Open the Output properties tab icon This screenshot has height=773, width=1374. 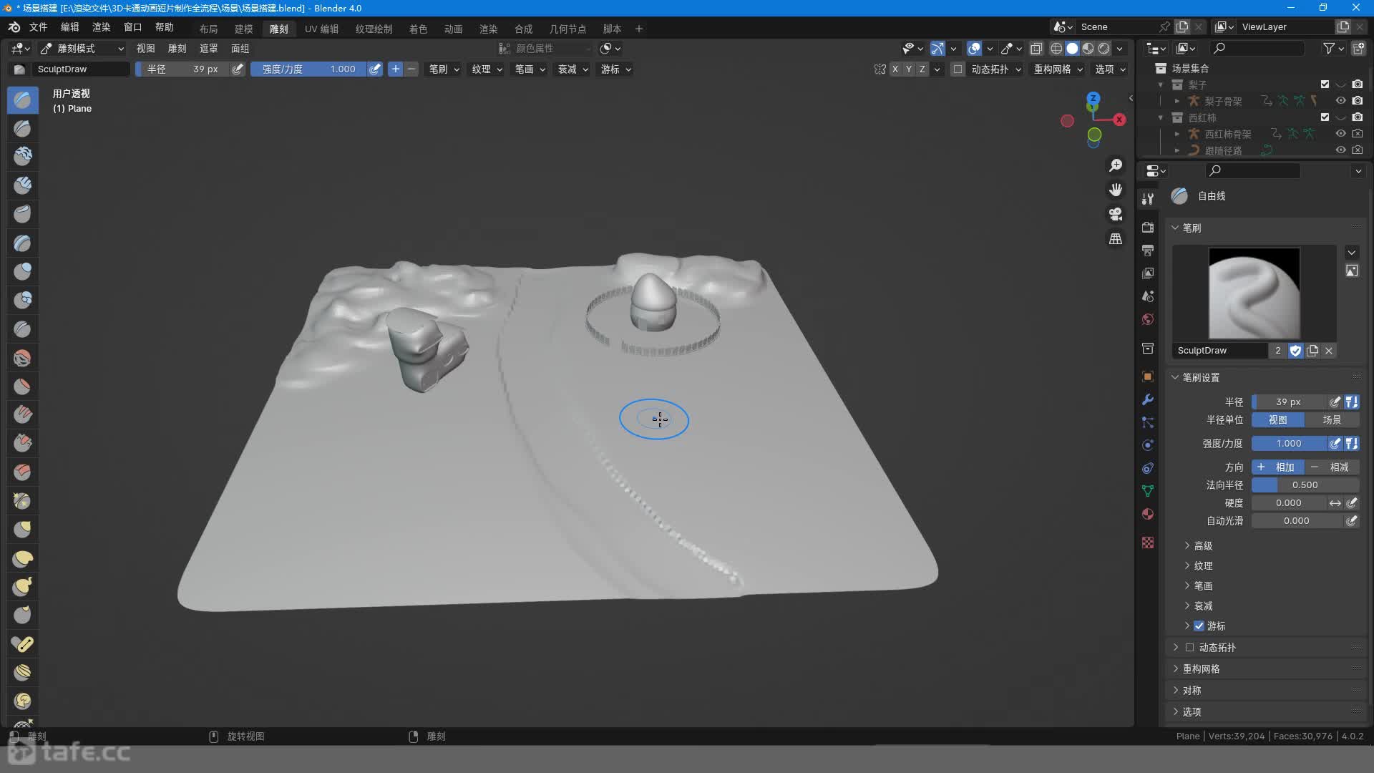click(1148, 251)
